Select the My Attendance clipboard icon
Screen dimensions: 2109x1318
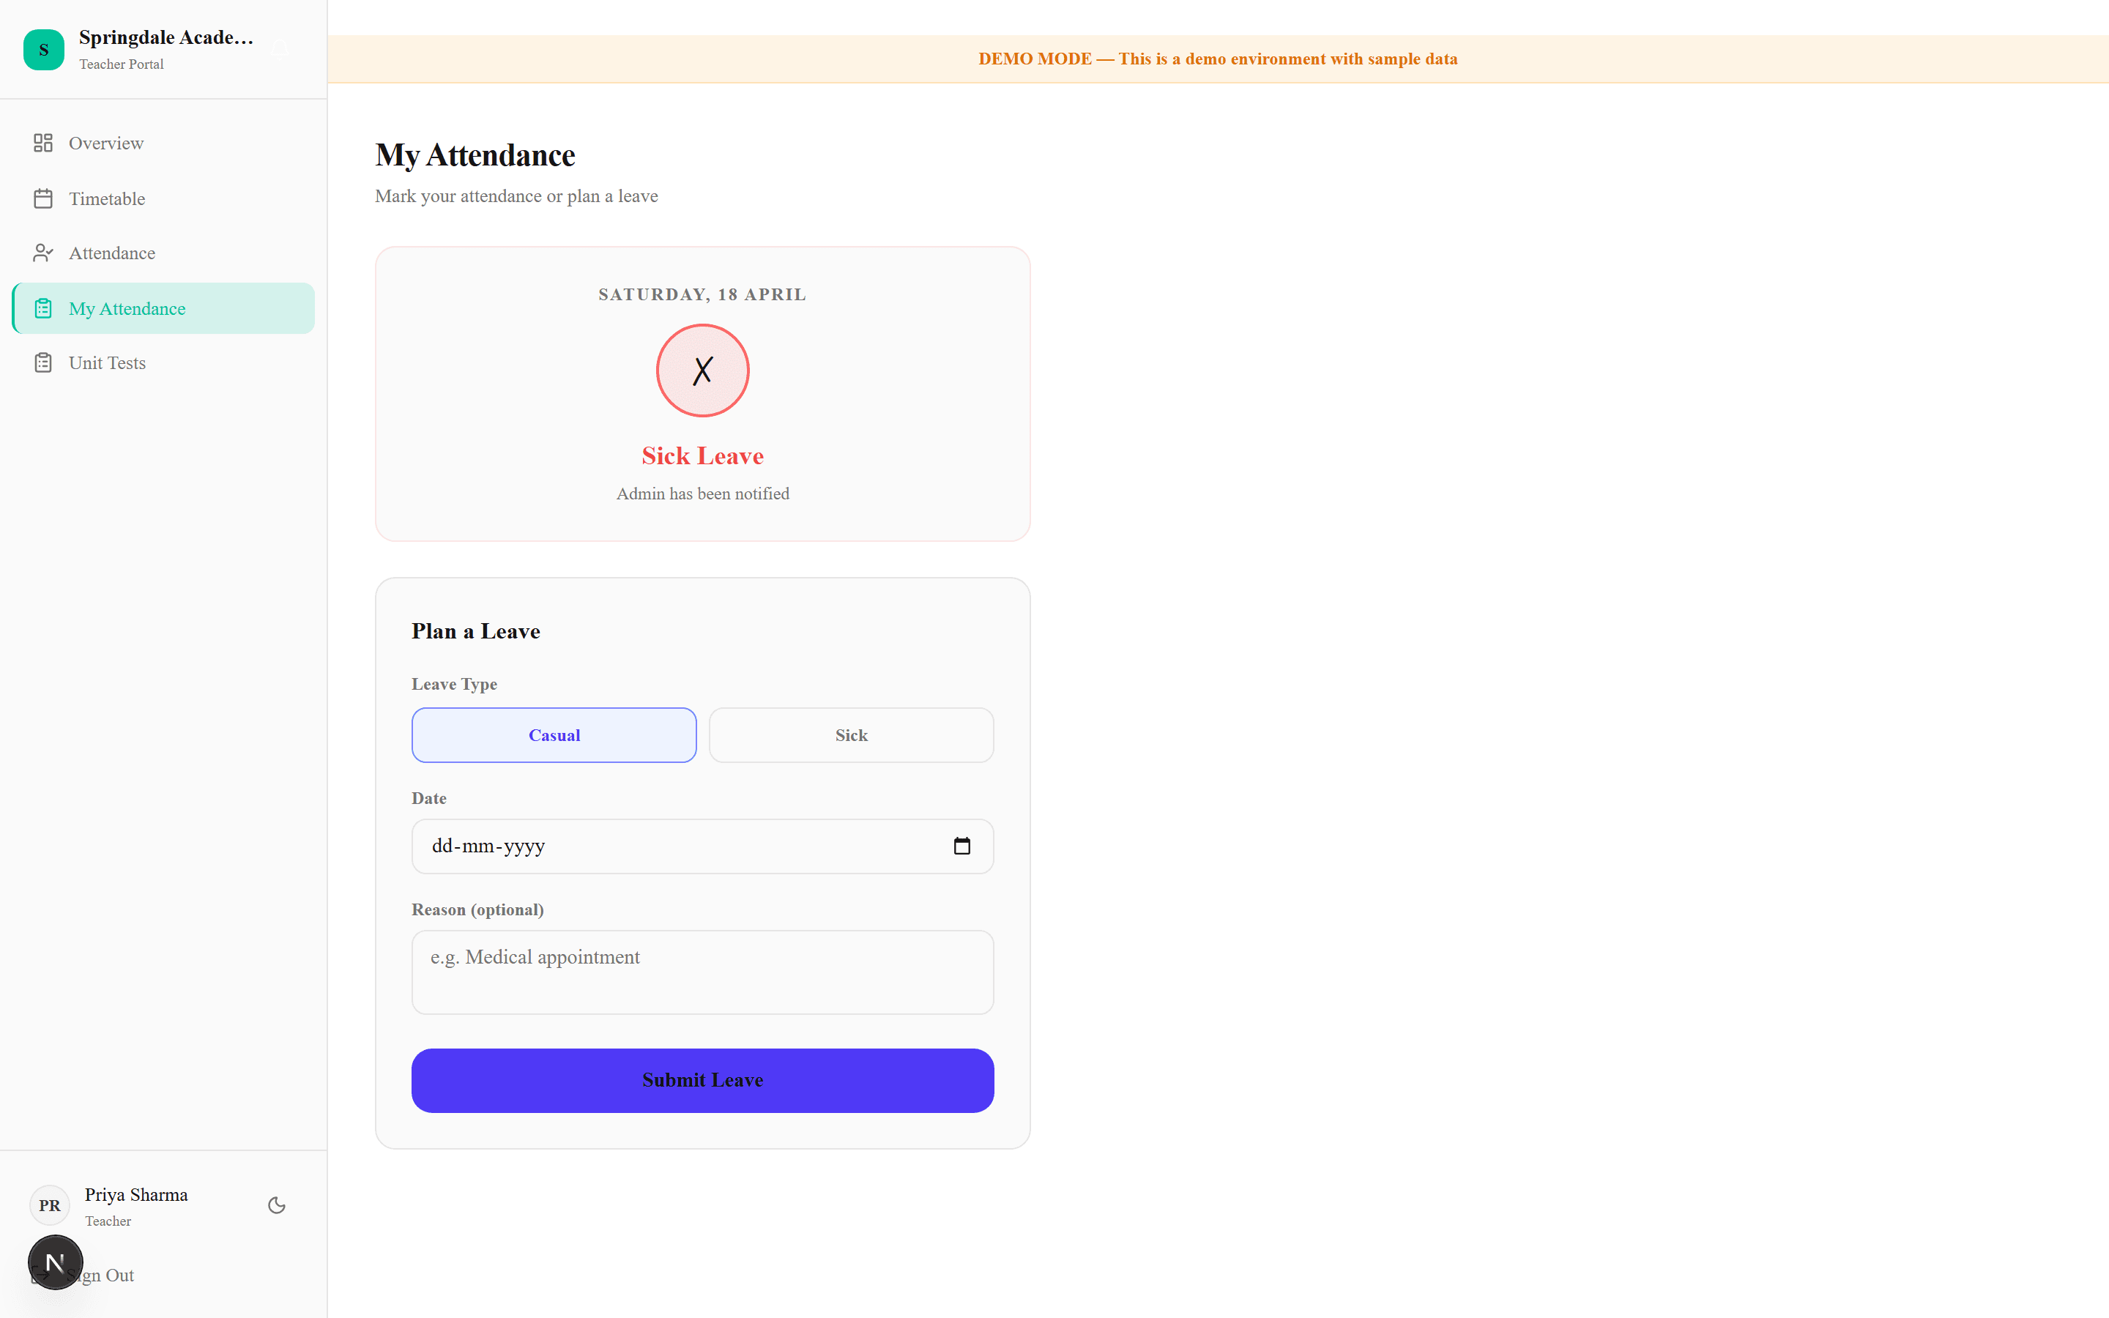44,308
